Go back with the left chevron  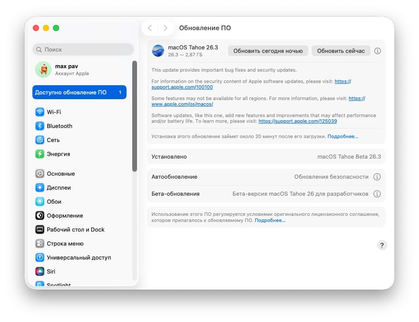click(x=150, y=28)
